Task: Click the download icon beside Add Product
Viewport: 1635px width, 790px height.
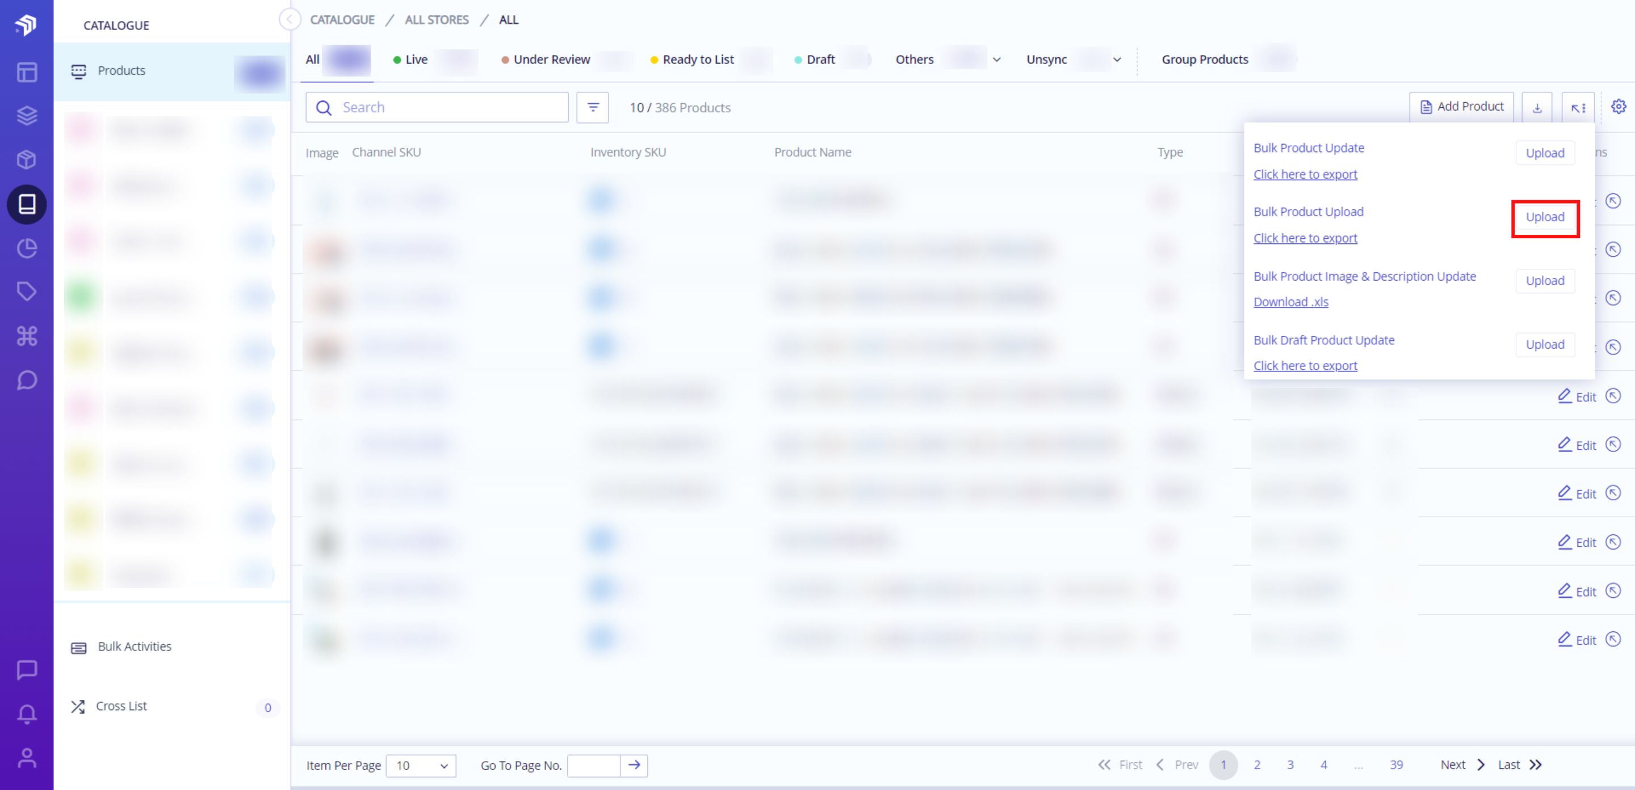Action: tap(1537, 107)
